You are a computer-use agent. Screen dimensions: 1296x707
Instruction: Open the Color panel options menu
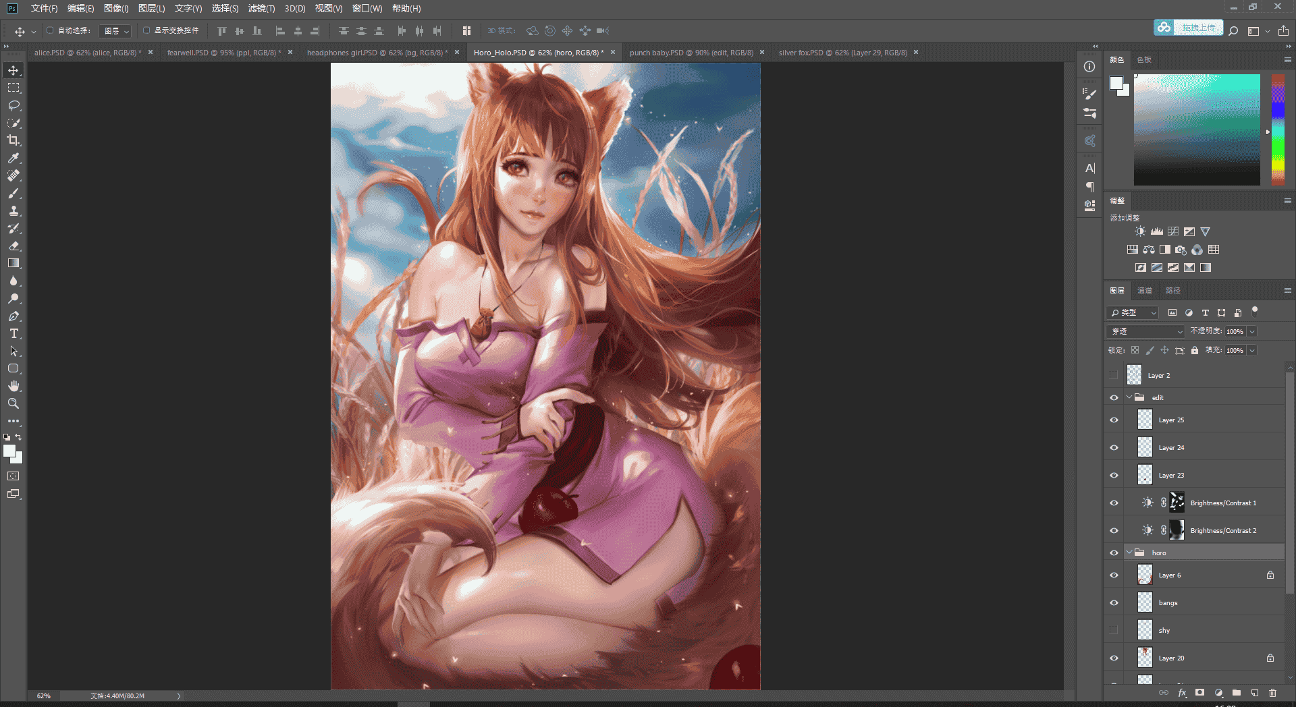(1287, 59)
